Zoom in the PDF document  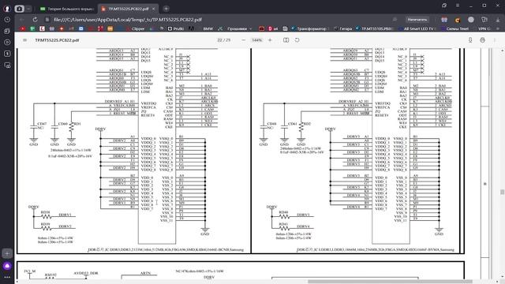click(x=270, y=40)
